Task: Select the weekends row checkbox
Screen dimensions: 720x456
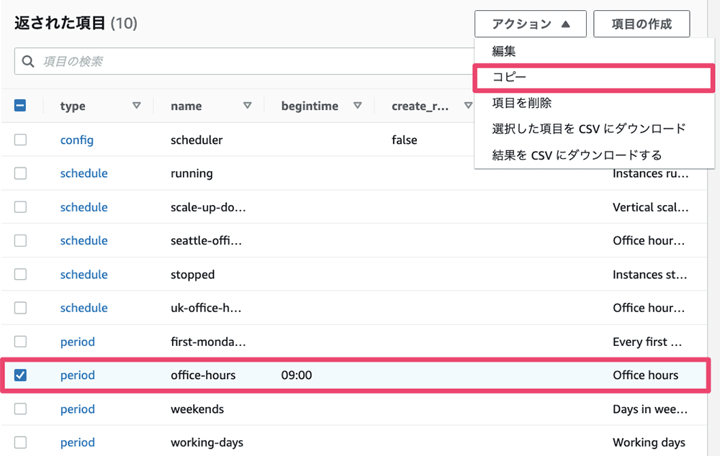Action: pos(20,409)
